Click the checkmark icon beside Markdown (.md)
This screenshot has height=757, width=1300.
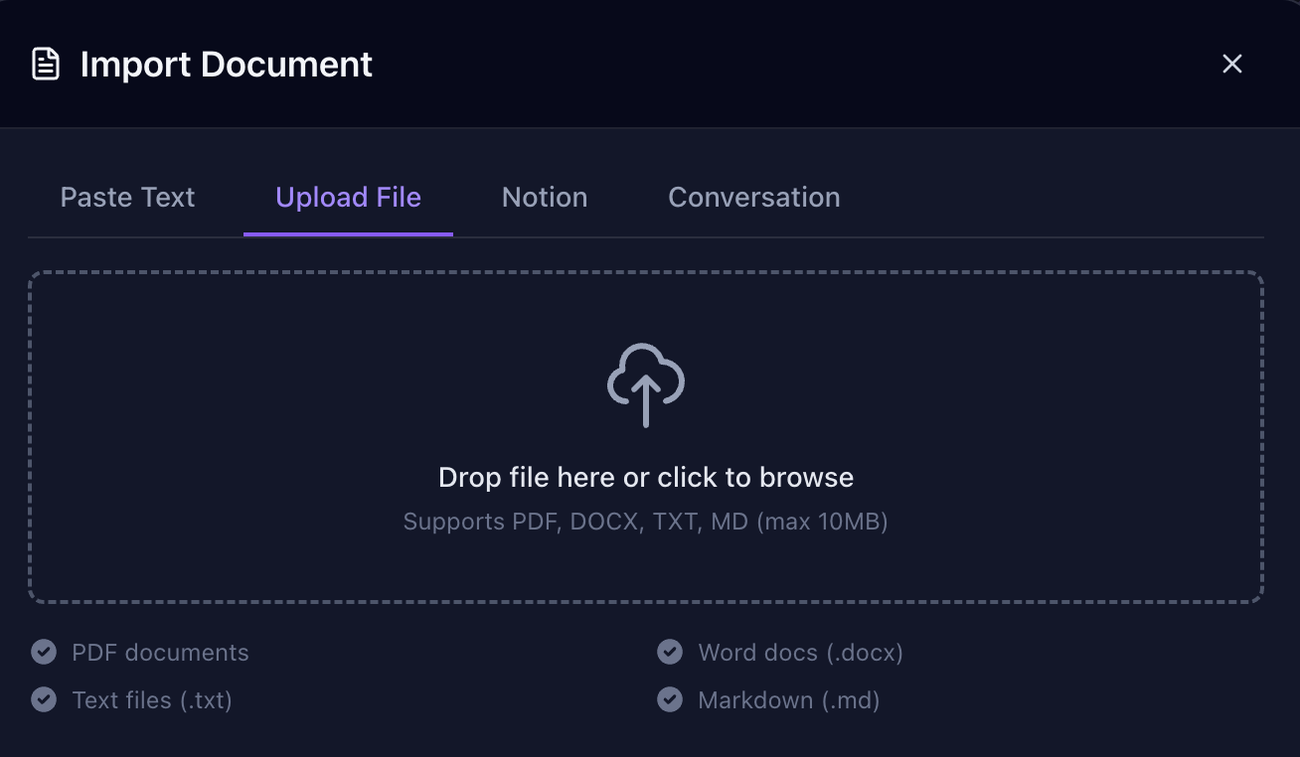pos(669,699)
